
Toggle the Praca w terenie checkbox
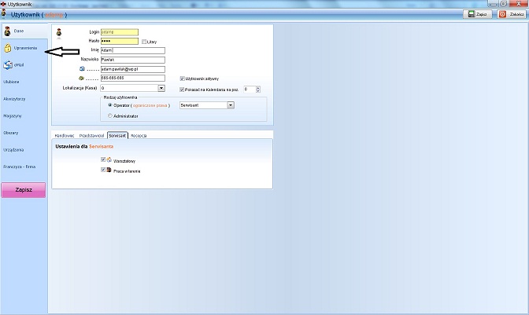tap(103, 170)
